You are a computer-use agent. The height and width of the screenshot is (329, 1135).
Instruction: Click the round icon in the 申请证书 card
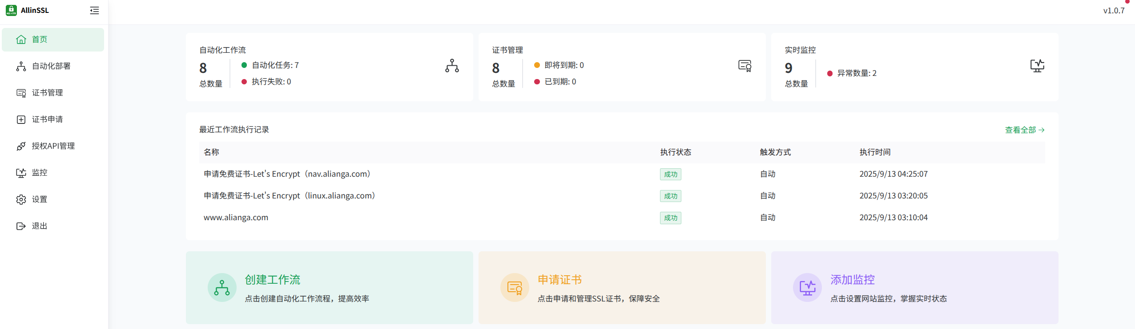pos(515,288)
